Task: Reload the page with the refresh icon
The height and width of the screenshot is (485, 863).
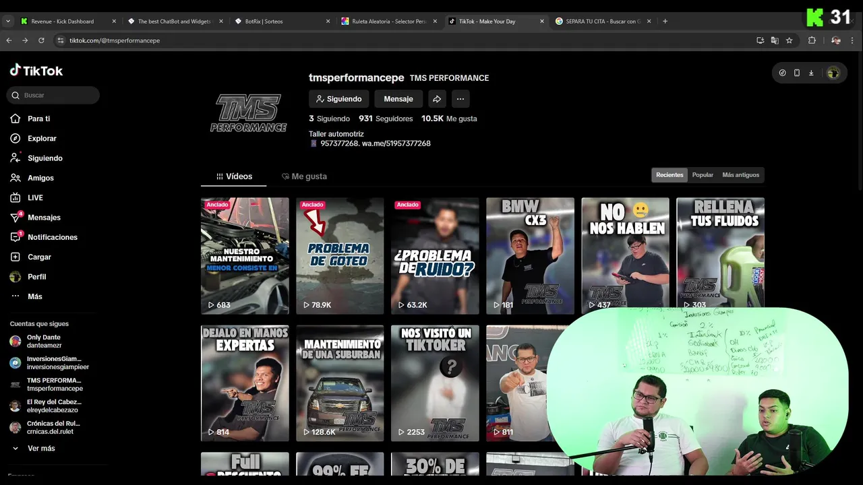Action: 41,40
